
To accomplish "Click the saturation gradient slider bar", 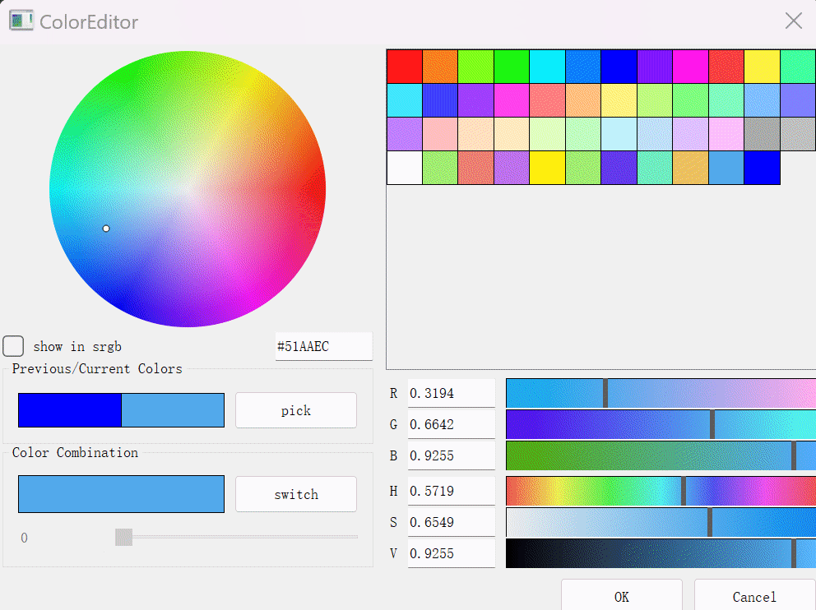I will [661, 522].
